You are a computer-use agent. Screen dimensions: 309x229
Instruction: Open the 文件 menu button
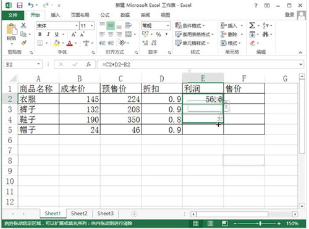click(x=12, y=15)
